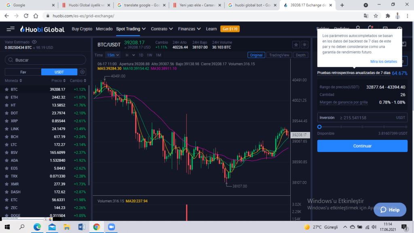Image resolution: width=414 pixels, height=233 pixels.
Task: Sort coin list by Precio
Action: click(58, 80)
